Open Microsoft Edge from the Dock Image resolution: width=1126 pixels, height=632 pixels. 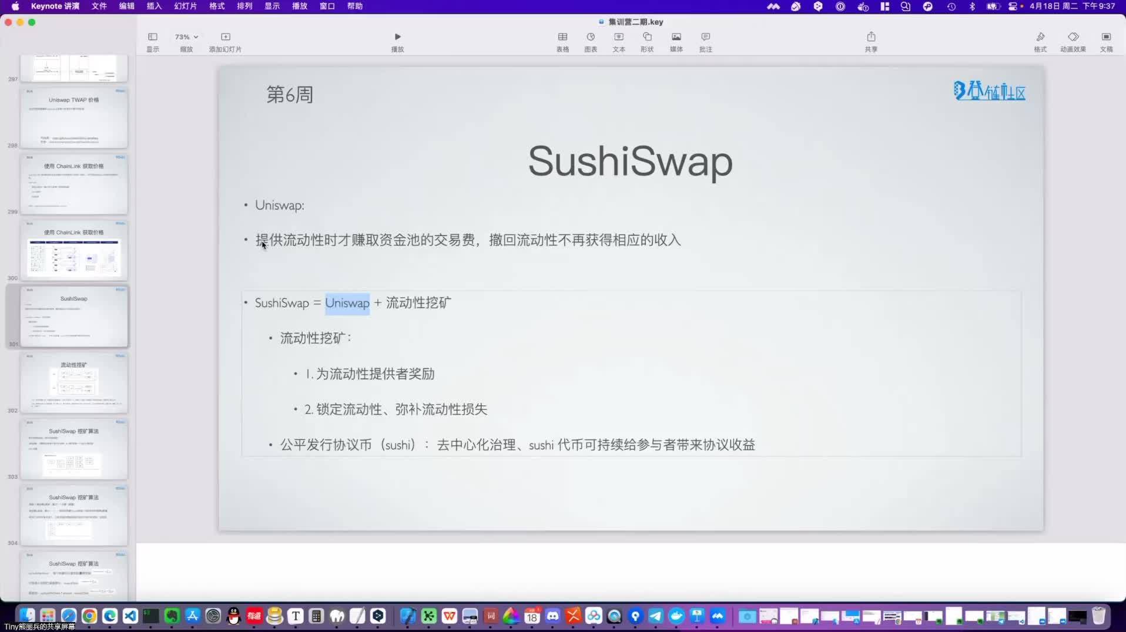[x=110, y=616]
